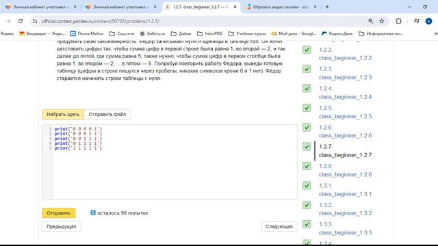438x246 pixels.
Task: Open the Почта Mail.ru bookmark
Action: (x=87, y=33)
